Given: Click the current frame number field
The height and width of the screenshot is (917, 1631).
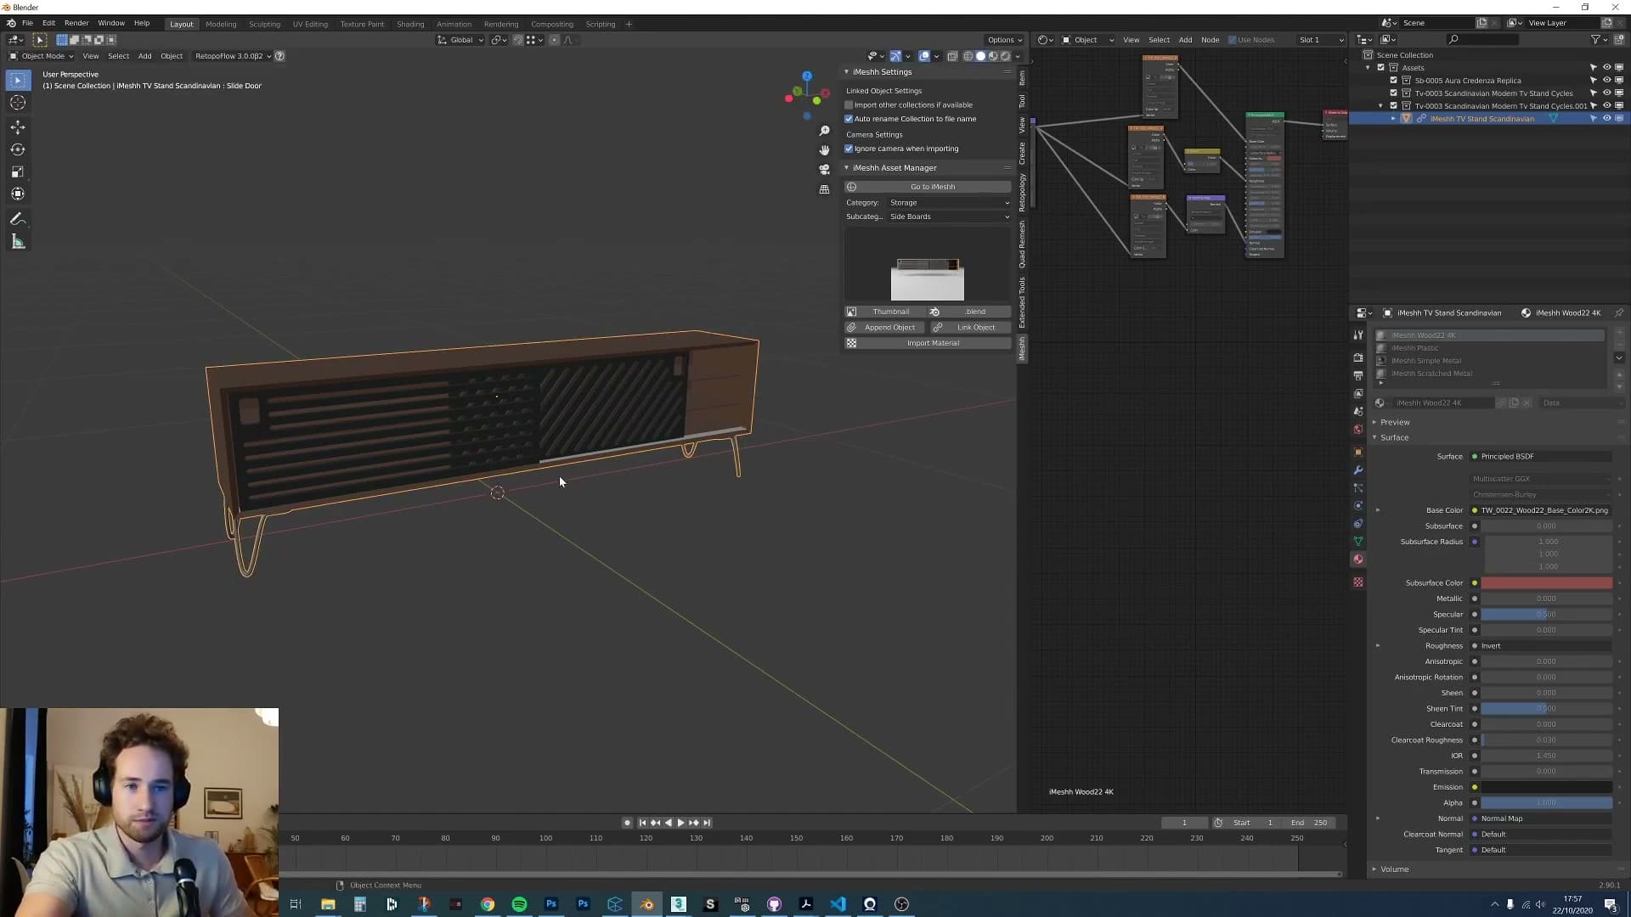Looking at the screenshot, I should pyautogui.click(x=1184, y=823).
